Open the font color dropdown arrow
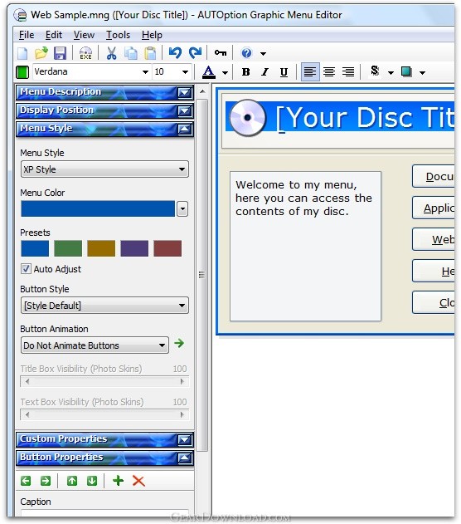Image resolution: width=461 pixels, height=524 pixels. coord(226,72)
